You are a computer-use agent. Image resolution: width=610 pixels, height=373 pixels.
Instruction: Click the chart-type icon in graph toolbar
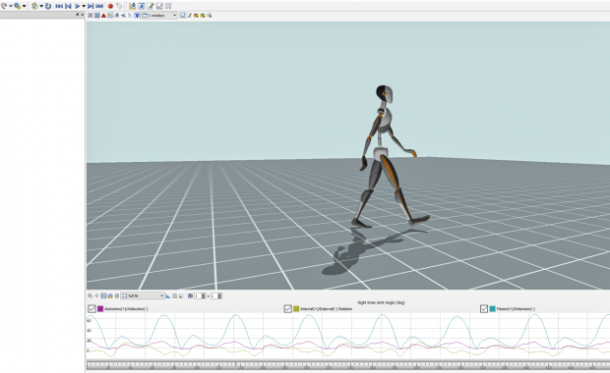pos(110,295)
